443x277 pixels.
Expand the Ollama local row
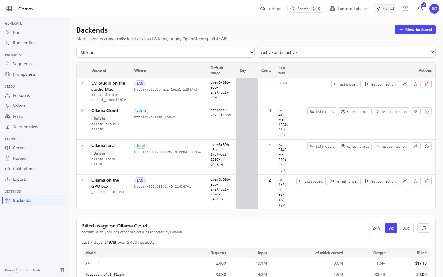tap(82, 145)
